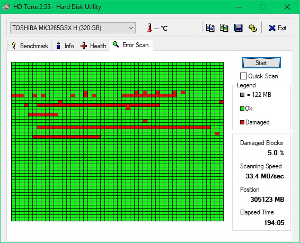Click the thermometer temperature icon
300x243 pixels.
point(149,28)
